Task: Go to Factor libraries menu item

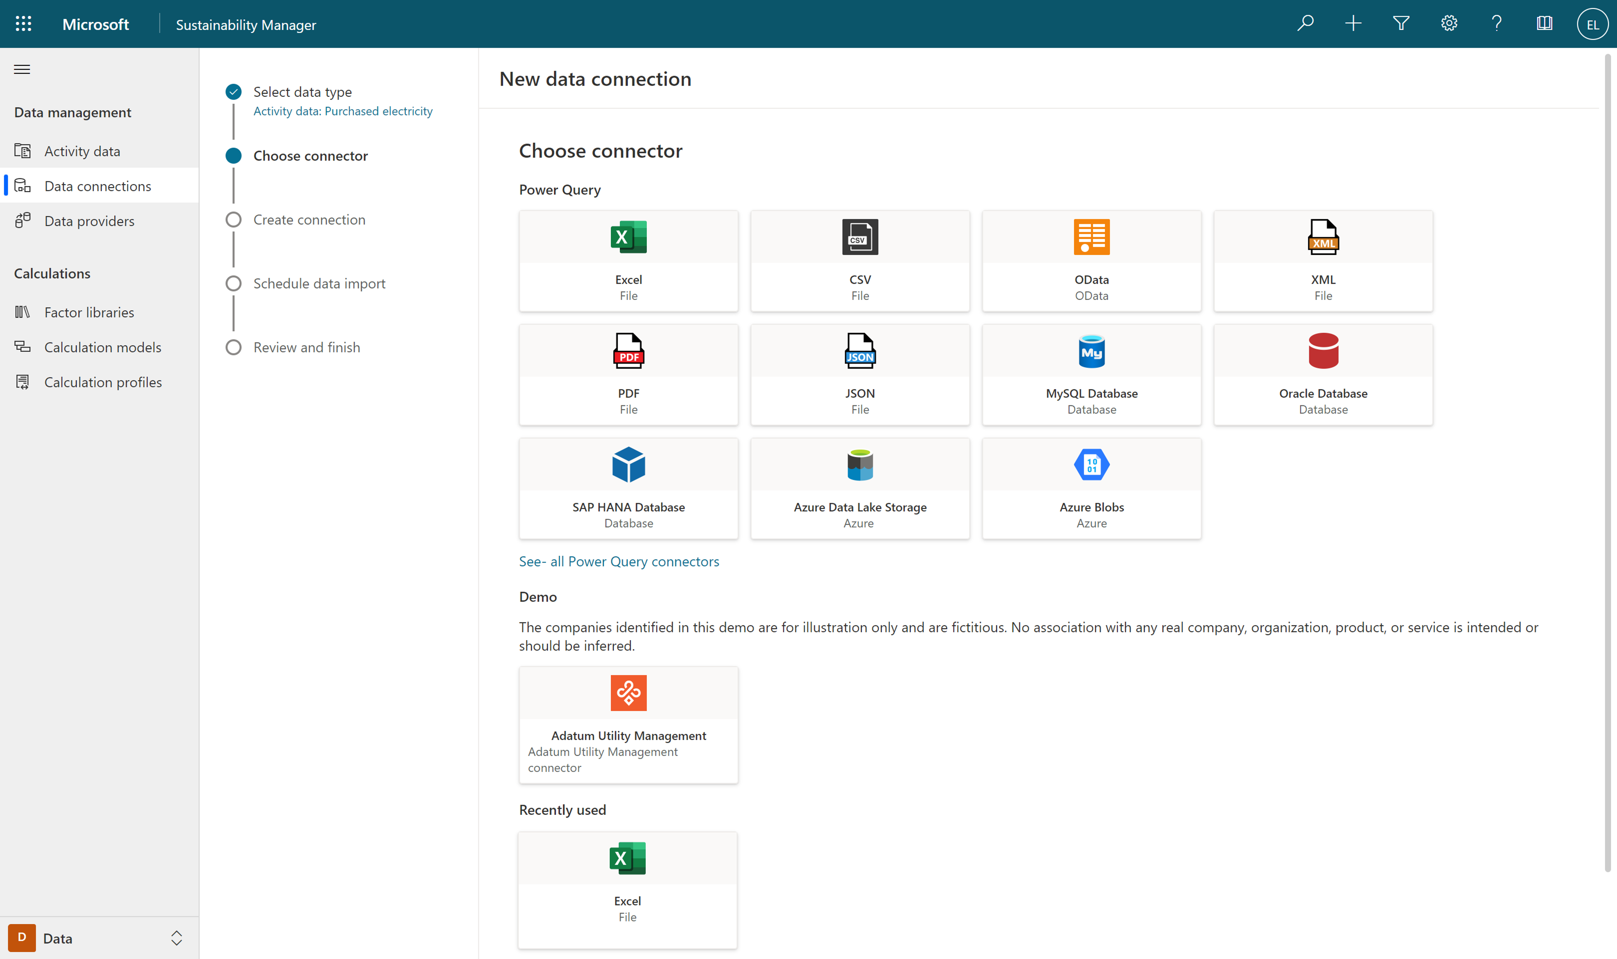Action: point(89,312)
